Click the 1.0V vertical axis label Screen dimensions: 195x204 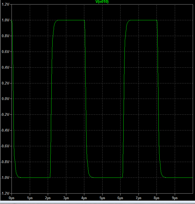pyautogui.click(x=5, y=20)
